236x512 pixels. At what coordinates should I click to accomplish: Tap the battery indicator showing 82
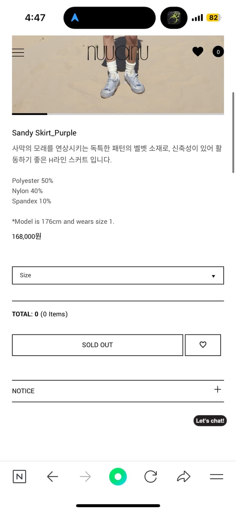(x=213, y=17)
